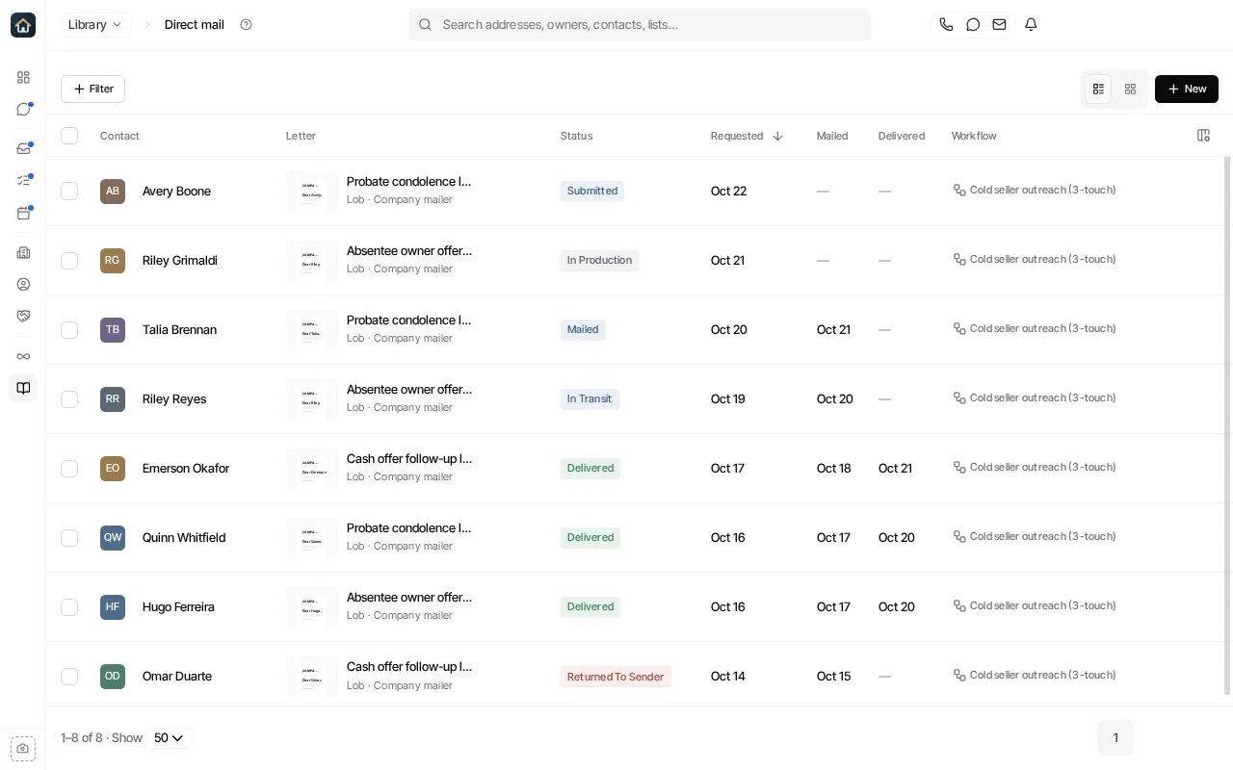This screenshot has width=1233, height=770.
Task: Open Quinn Whitfield's letter thumbnail
Action: [x=312, y=537]
